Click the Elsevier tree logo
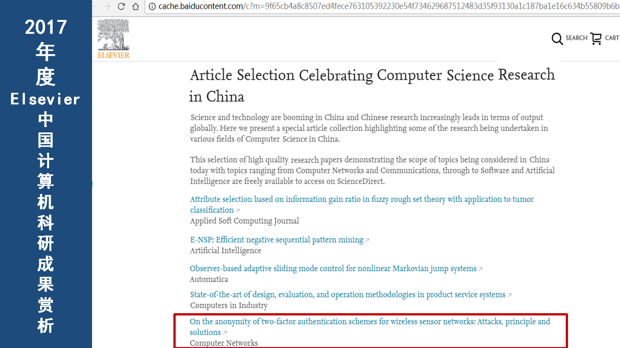Viewport: 620px width, 348px height. click(x=113, y=39)
